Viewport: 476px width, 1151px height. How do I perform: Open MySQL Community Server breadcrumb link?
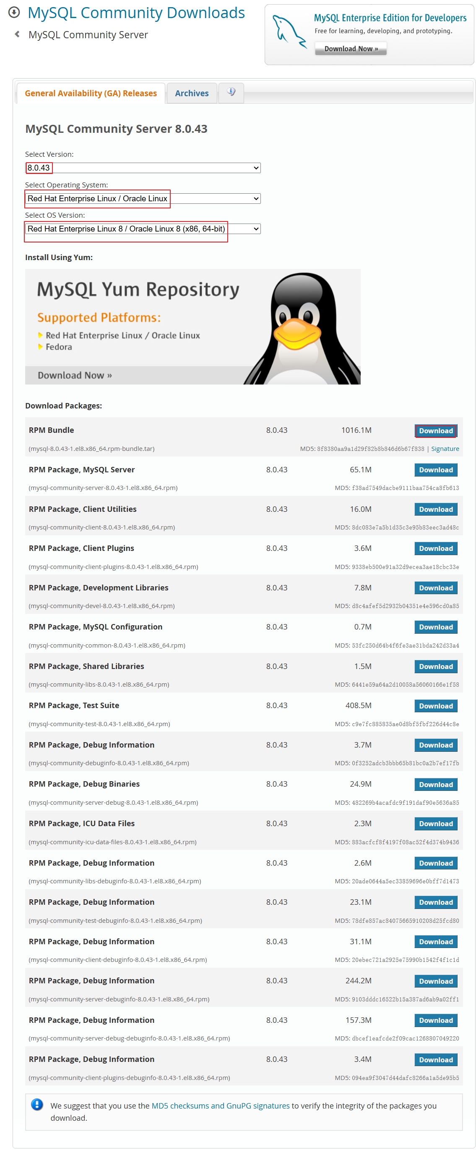88,34
